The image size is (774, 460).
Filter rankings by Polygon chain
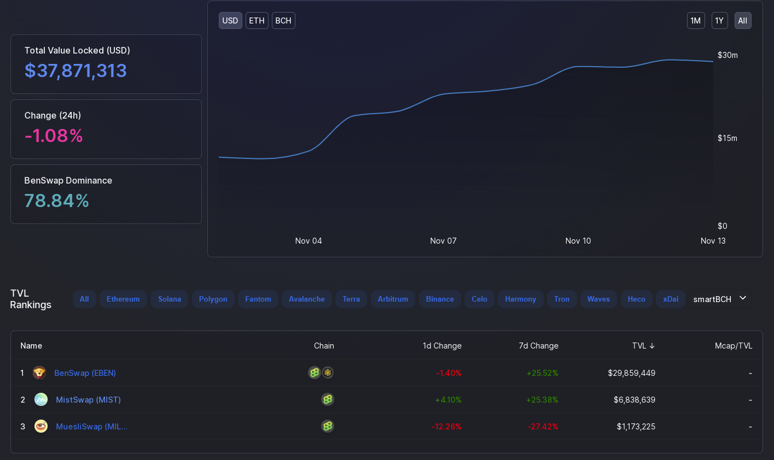coord(213,299)
